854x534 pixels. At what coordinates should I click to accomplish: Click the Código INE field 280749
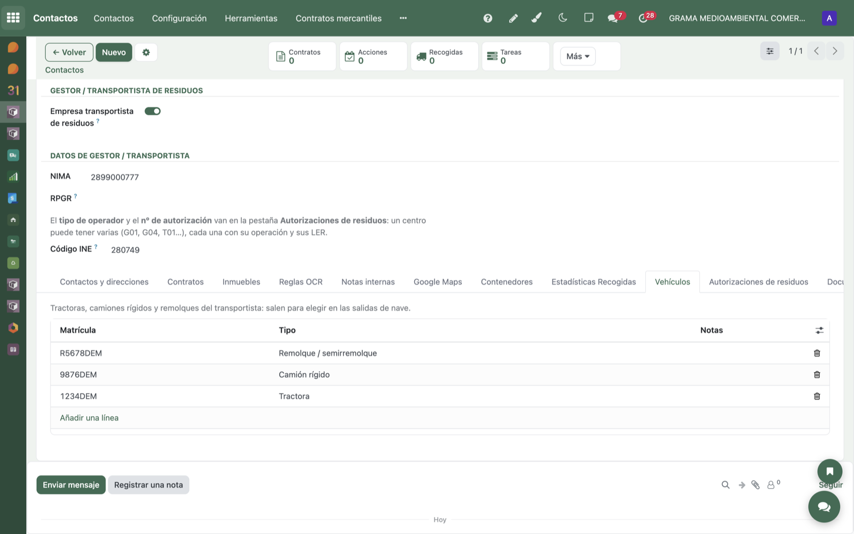click(125, 250)
